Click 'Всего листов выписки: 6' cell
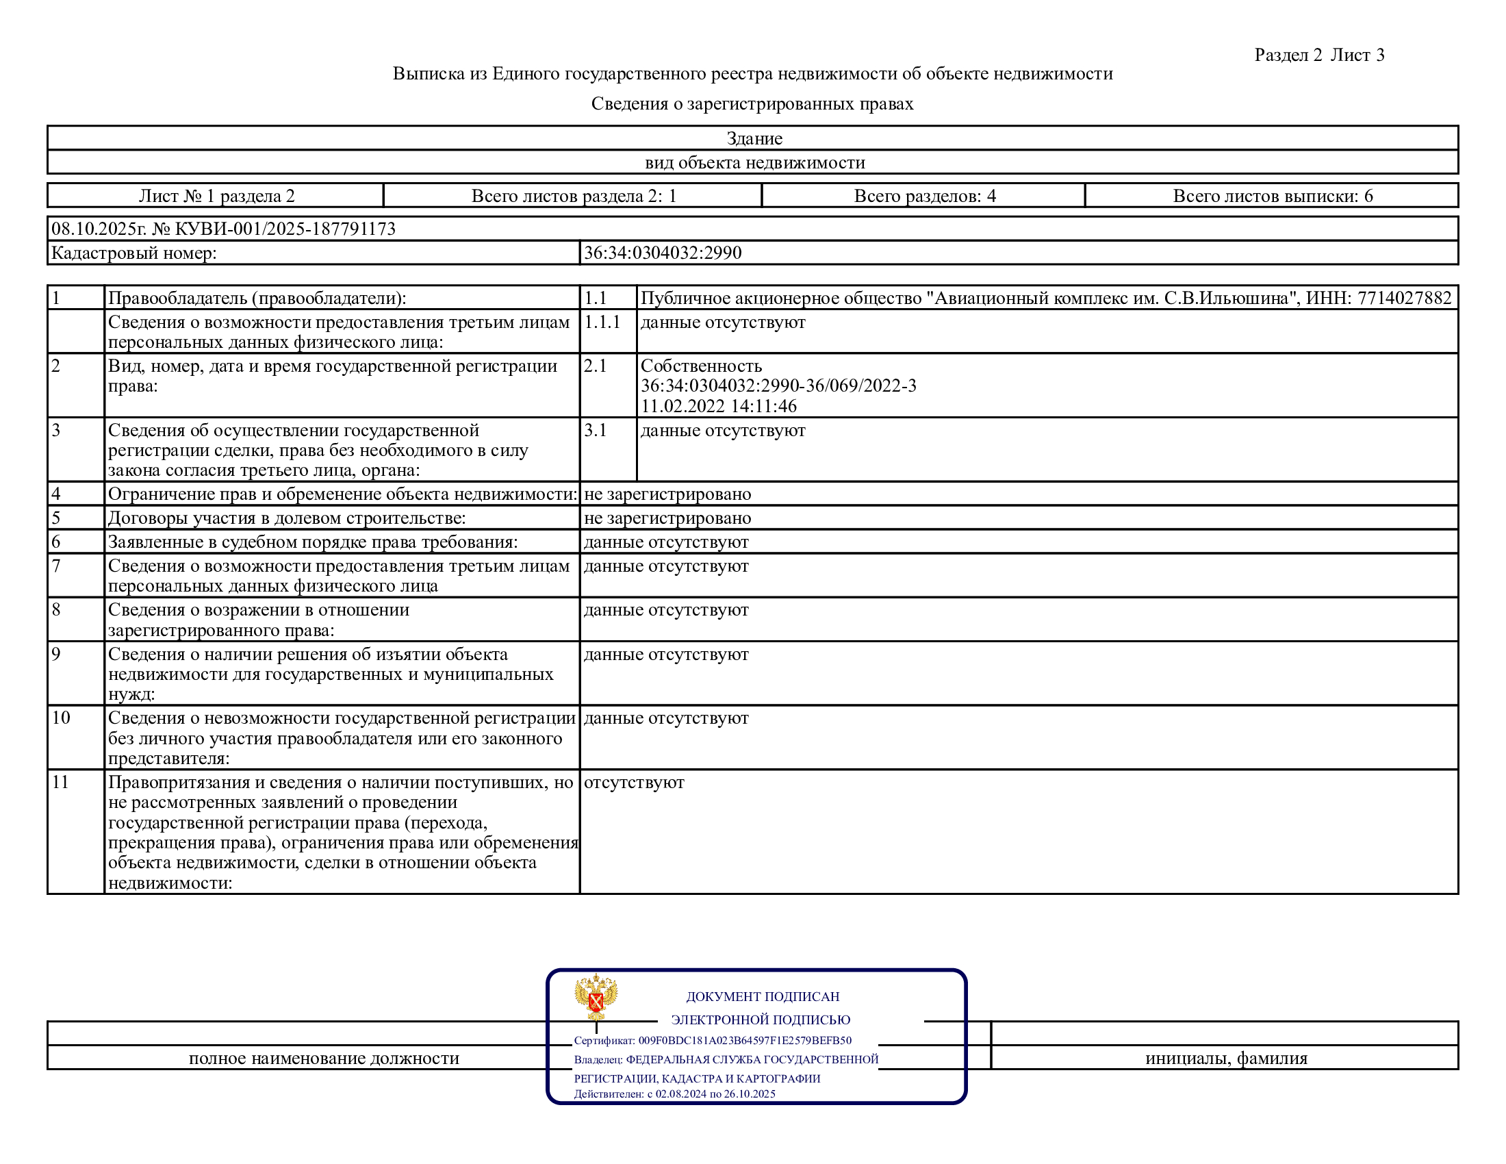Image resolution: width=1506 pixels, height=1164 pixels. 1273,196
